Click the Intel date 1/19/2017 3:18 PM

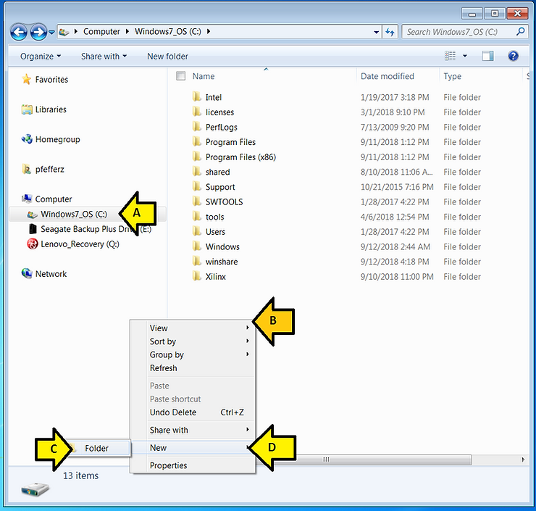[x=395, y=97]
